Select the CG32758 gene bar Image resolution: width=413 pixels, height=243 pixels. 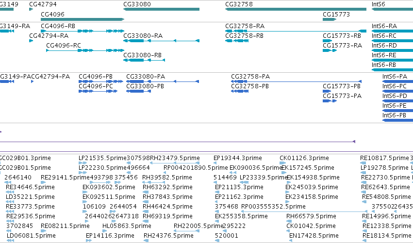296,9
